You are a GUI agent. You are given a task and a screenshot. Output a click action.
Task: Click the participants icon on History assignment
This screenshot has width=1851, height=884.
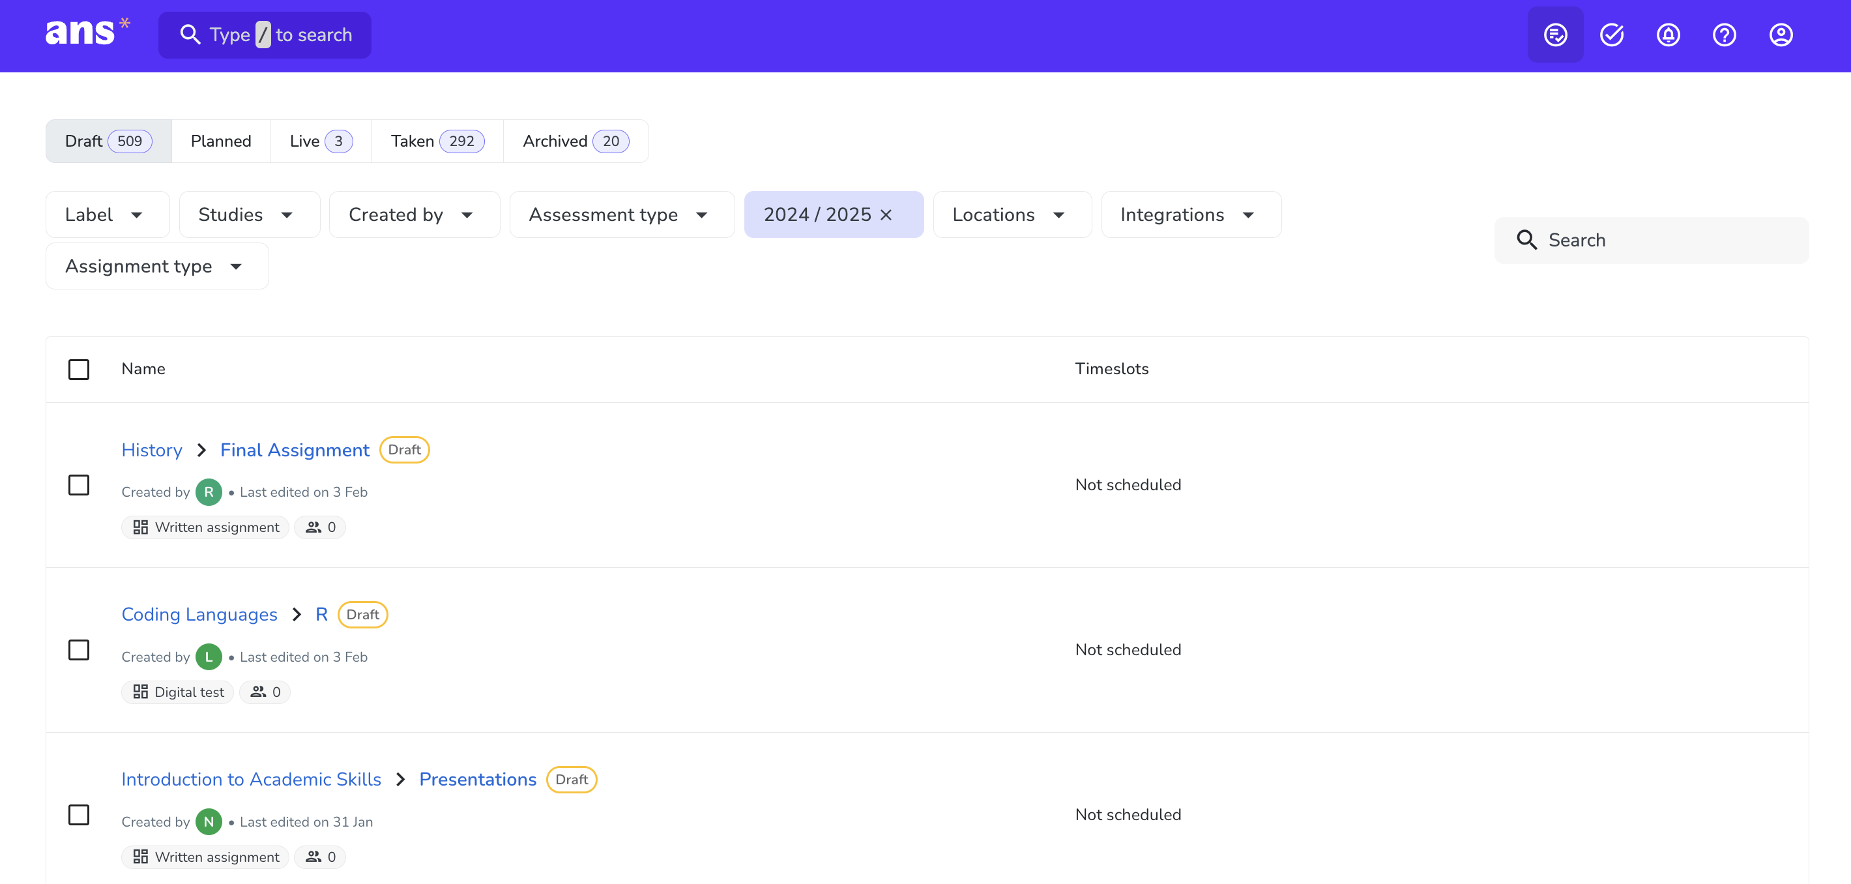pyautogui.click(x=313, y=527)
